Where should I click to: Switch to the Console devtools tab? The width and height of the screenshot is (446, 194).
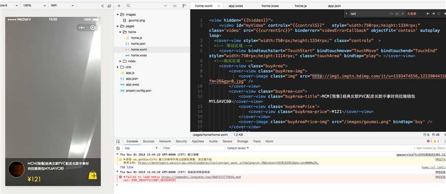point(132,141)
